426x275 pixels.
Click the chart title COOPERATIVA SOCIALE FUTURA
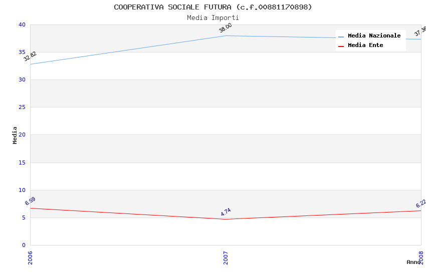[213, 7]
